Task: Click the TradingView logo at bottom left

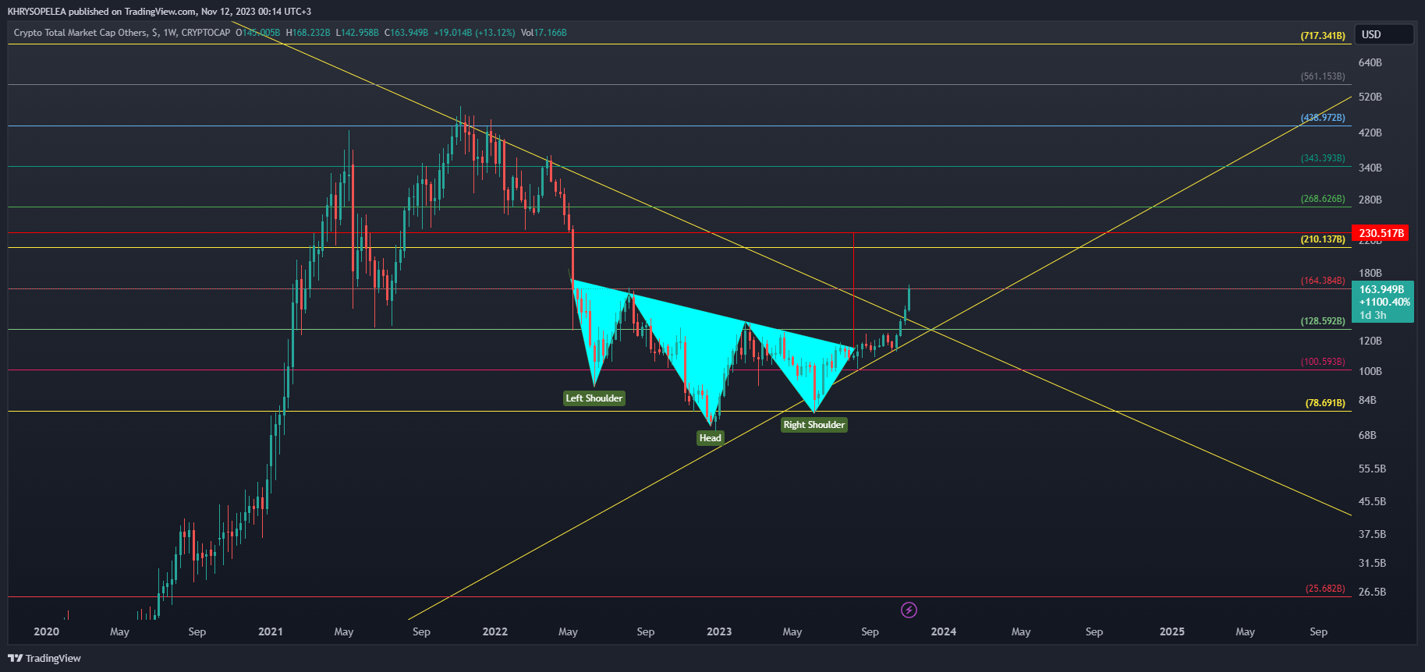Action: 44,658
